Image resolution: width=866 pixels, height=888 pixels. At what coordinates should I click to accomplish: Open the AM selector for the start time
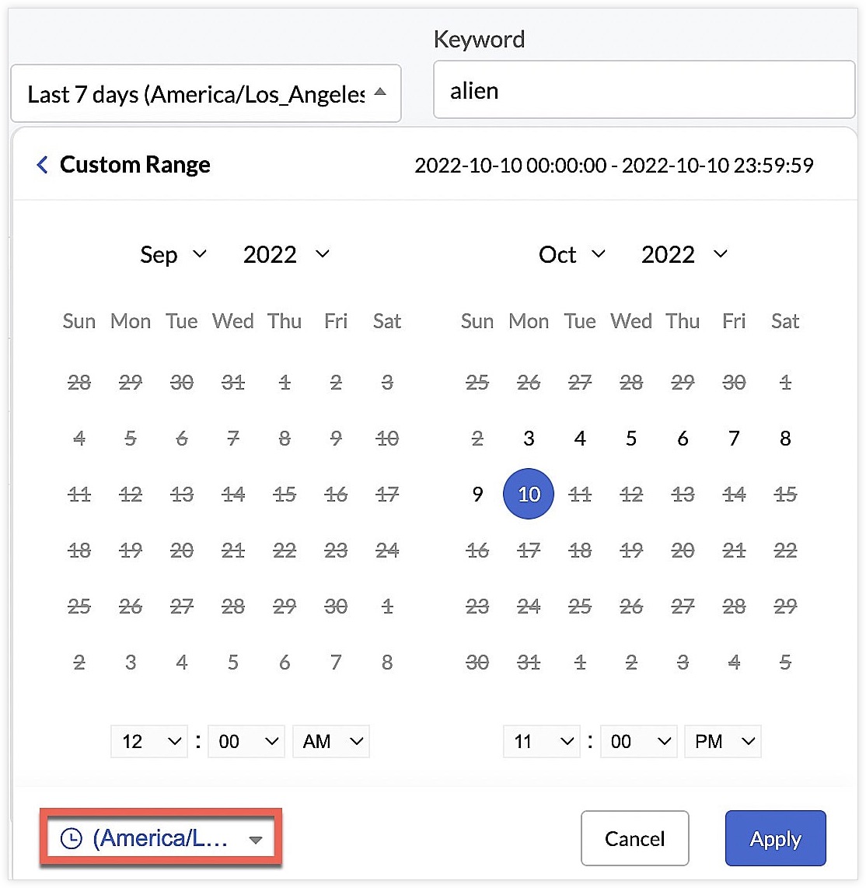click(x=330, y=741)
